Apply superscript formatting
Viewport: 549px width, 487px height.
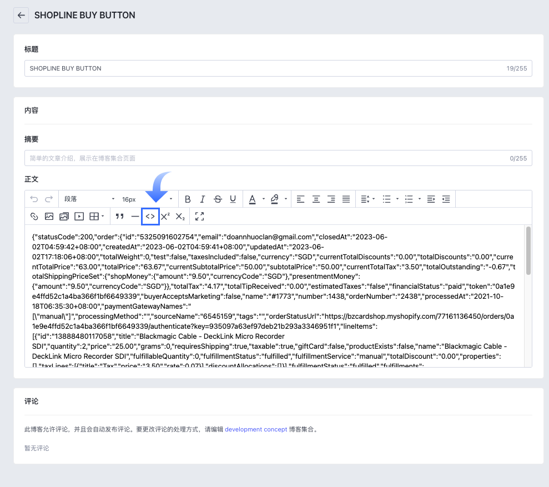point(165,217)
